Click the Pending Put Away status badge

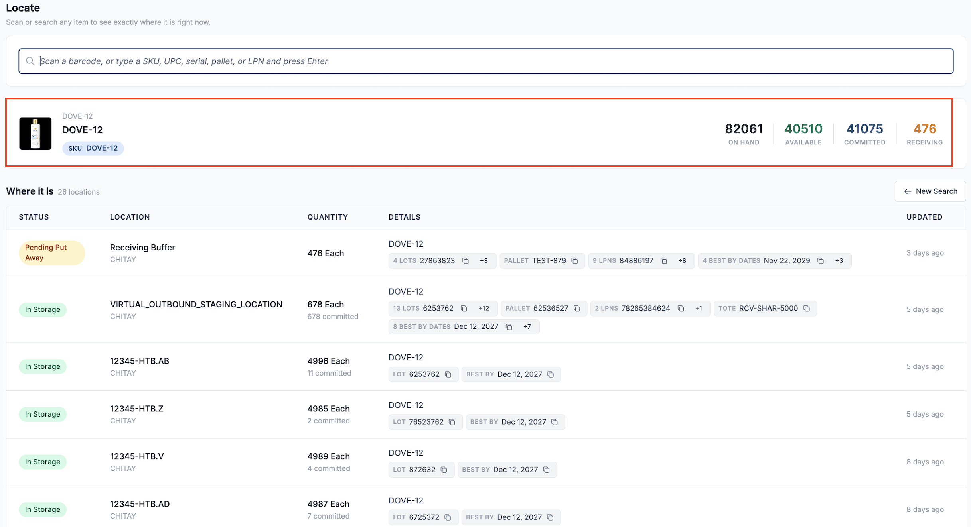52,253
